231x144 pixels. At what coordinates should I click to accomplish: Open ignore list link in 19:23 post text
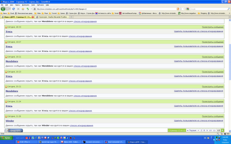tap(80, 81)
